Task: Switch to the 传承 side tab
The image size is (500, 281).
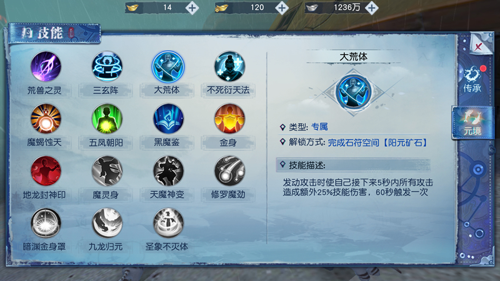Action: coord(472,79)
